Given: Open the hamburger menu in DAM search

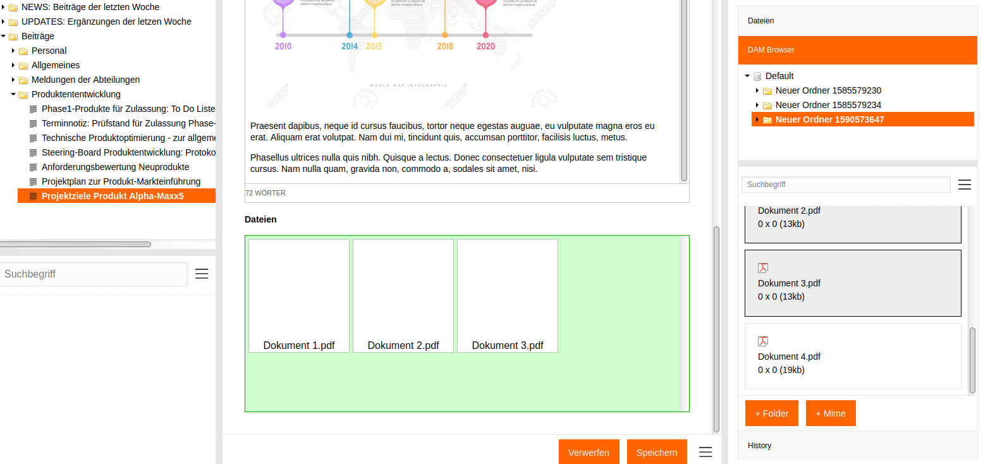Looking at the screenshot, I should pos(964,185).
